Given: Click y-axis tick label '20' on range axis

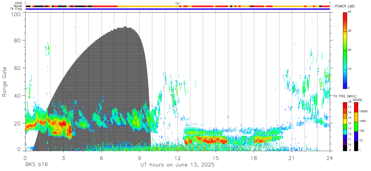Looking at the screenshot, I should point(18,123).
